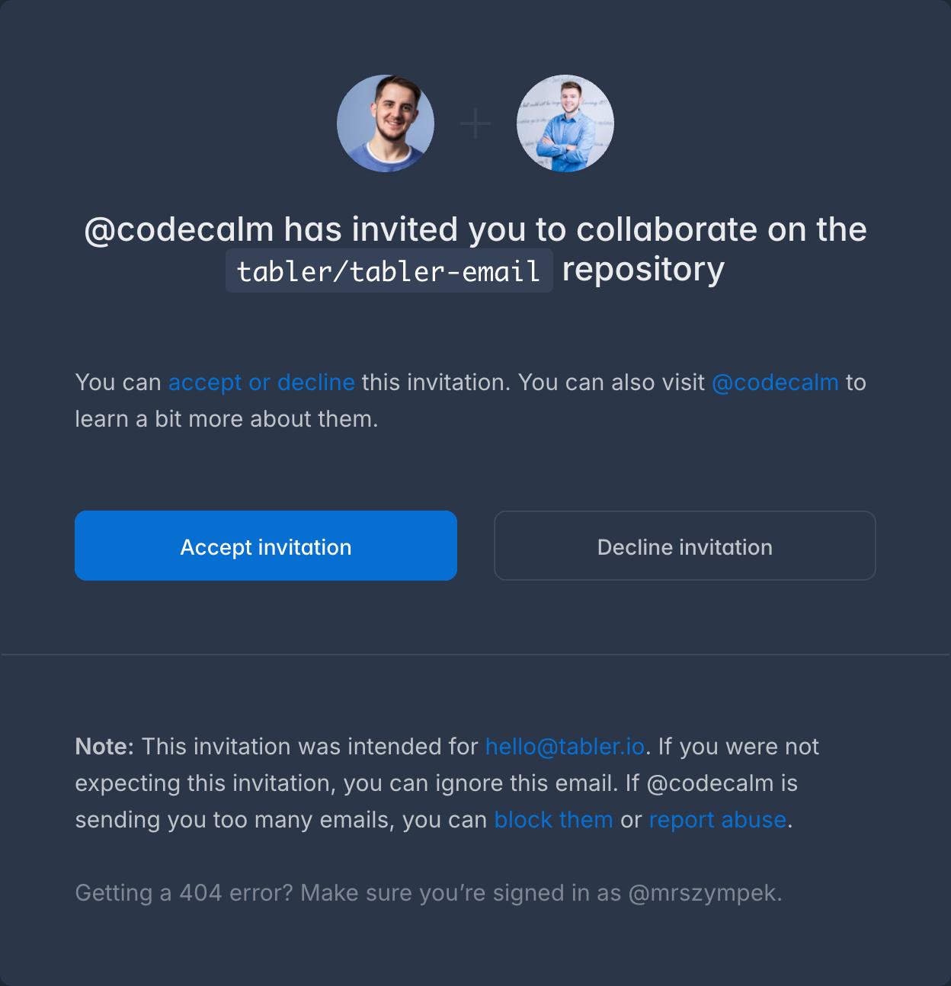Open the hello@tabler.io email link
Viewport: 951px width, 986px height.
pos(565,747)
